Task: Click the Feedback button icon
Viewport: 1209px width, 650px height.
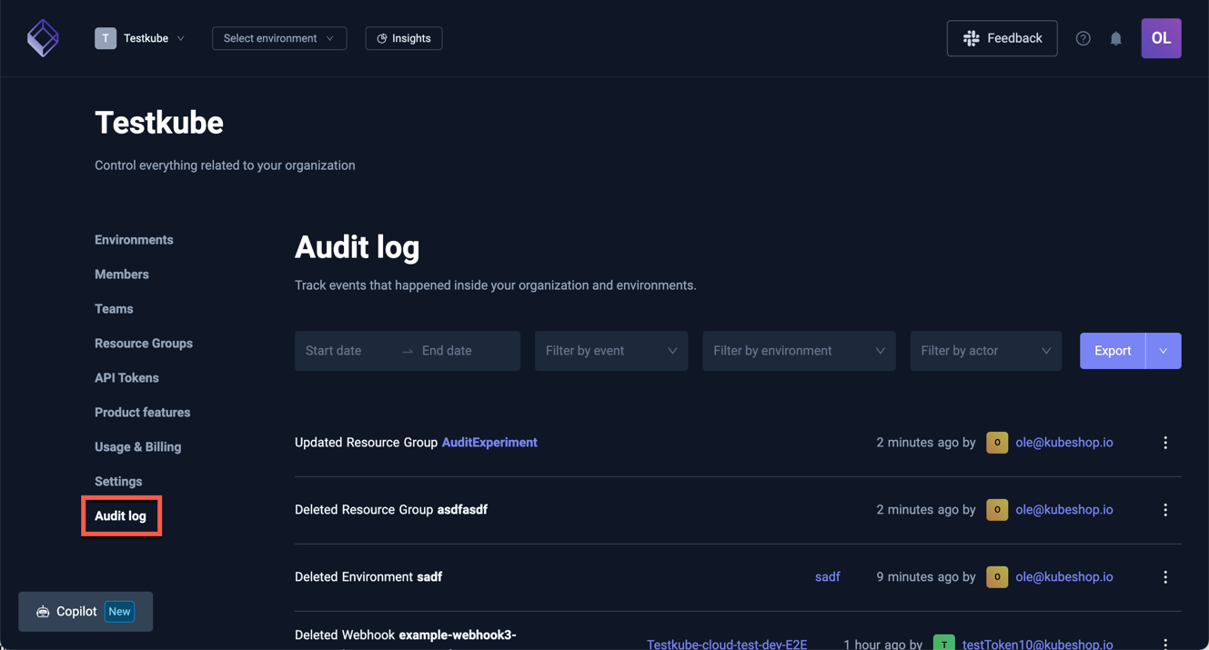Action: [x=970, y=37]
